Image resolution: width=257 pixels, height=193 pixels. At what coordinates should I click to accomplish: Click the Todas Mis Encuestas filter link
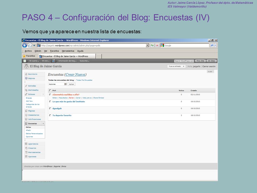pyautogui.click(x=84, y=80)
